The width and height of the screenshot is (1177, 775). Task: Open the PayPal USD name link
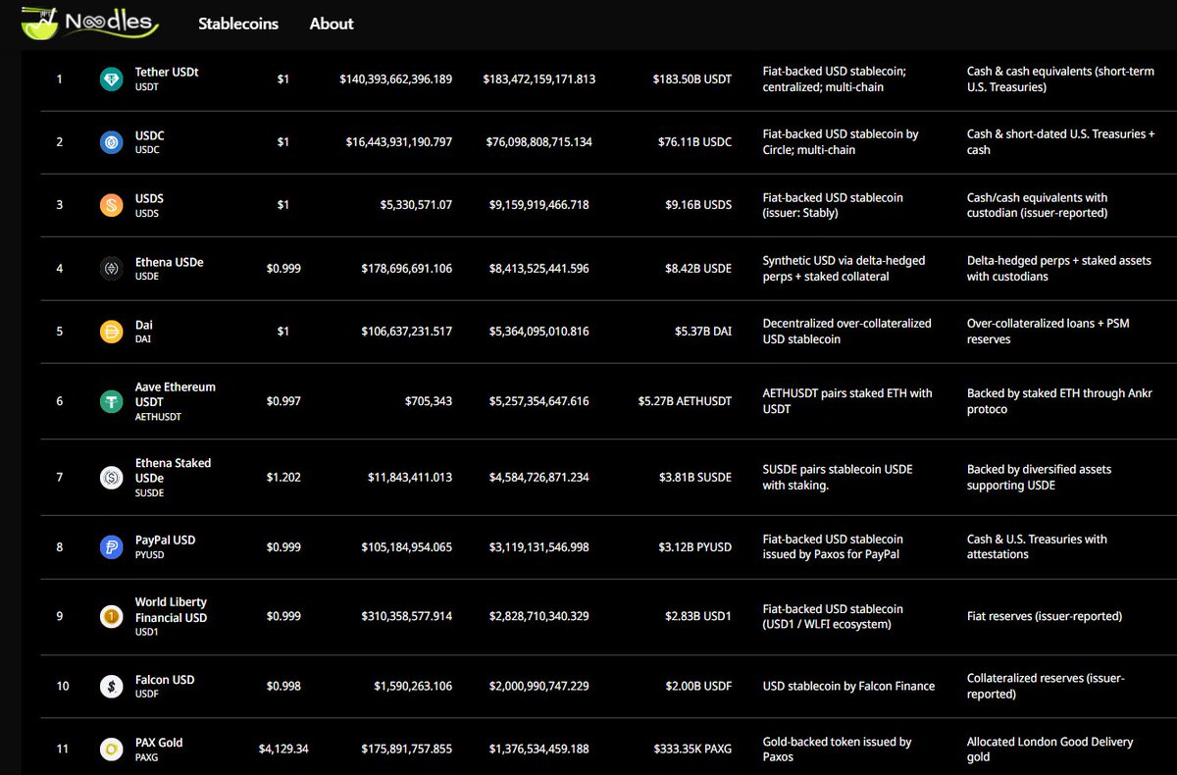(165, 540)
